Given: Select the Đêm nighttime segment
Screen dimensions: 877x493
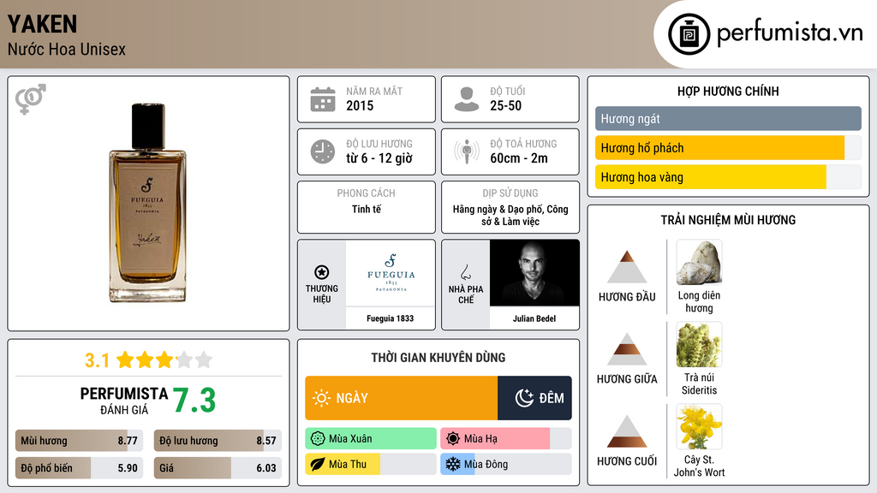Looking at the screenshot, I should tap(534, 398).
